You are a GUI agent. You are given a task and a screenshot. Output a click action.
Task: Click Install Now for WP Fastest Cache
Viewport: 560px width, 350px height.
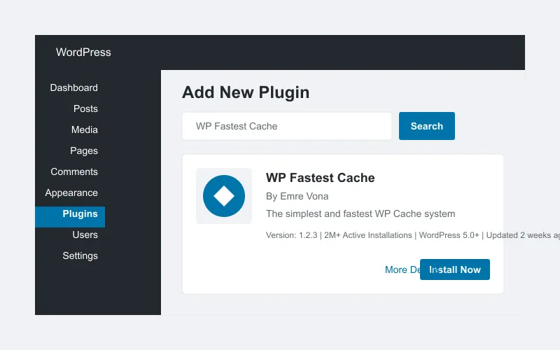(454, 269)
